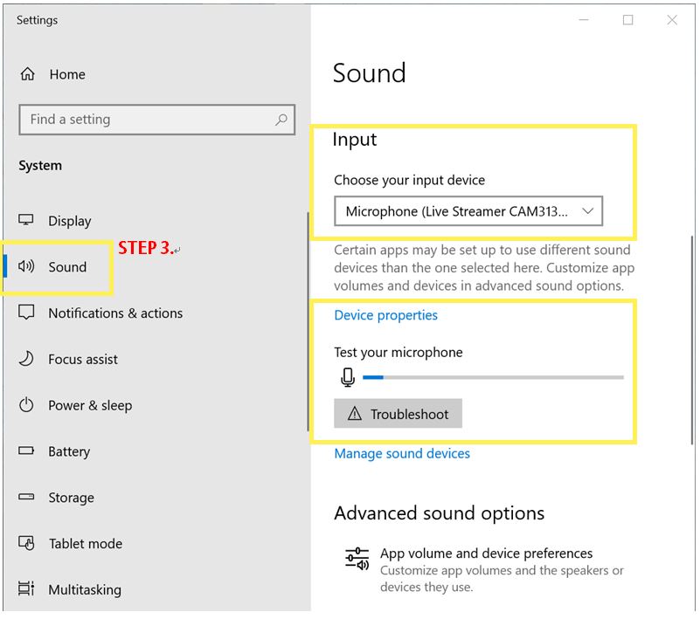Click the App volume sliders icon
Screen dimensions: 700x619
[x=357, y=560]
